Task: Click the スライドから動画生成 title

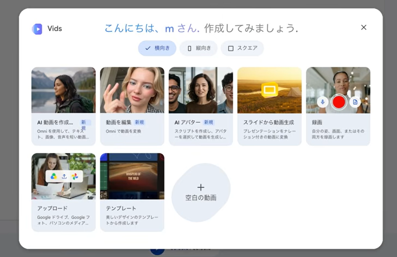Action: [x=269, y=122]
